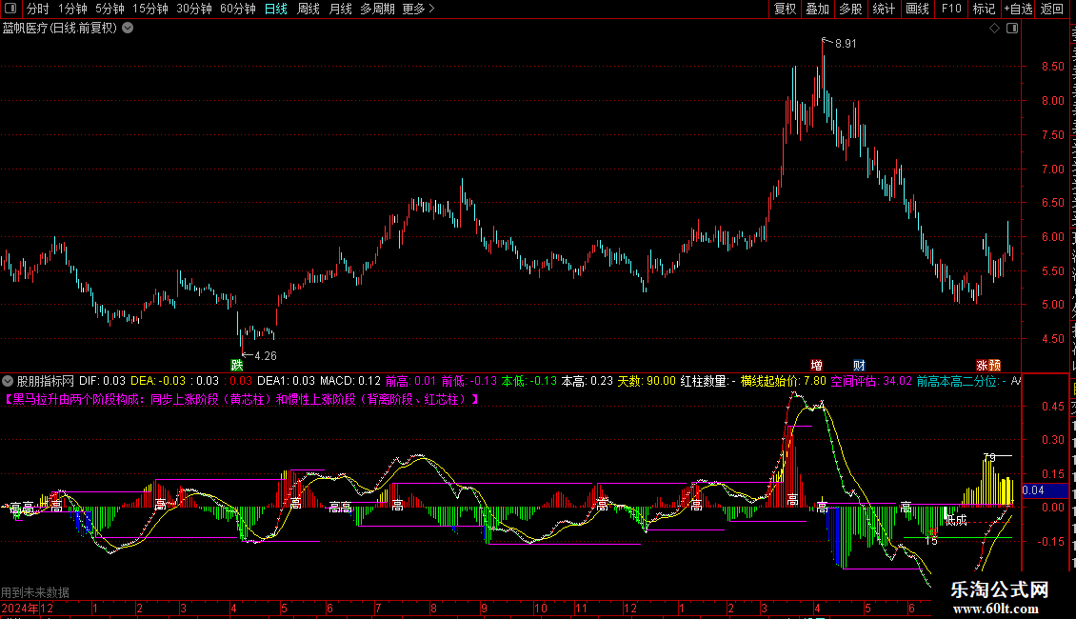Click the diamond icon in chart header
This screenshot has width=1076, height=619.
tap(994, 29)
